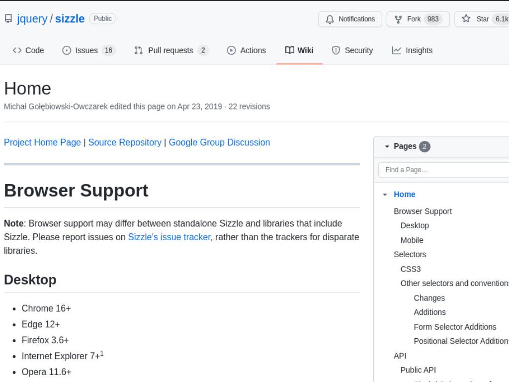The image size is (509, 382).
Task: Jump to Mobile in sidebar outline
Action: click(412, 240)
